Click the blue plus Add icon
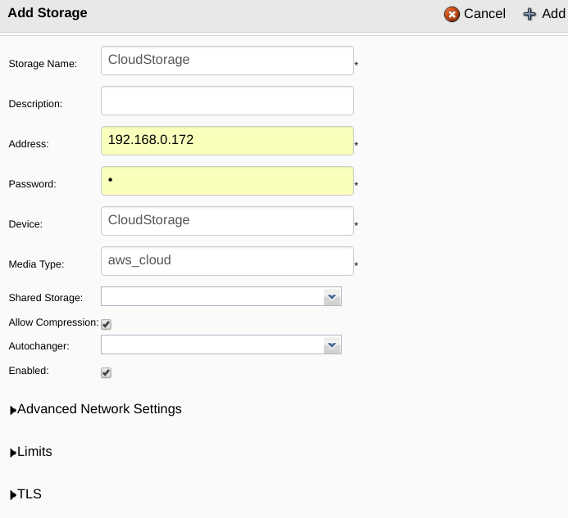 [529, 15]
